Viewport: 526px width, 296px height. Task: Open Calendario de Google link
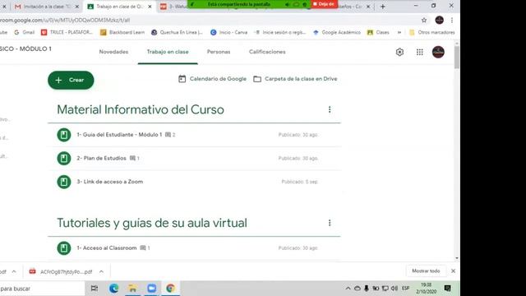pyautogui.click(x=212, y=79)
